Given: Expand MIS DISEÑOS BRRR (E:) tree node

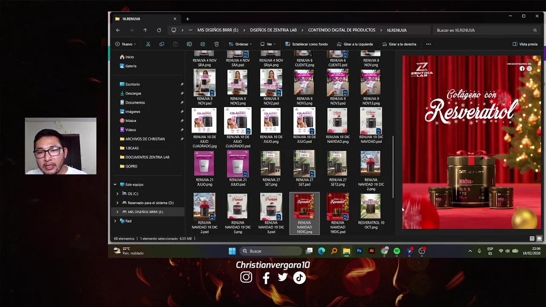Looking at the screenshot, I should click(117, 212).
